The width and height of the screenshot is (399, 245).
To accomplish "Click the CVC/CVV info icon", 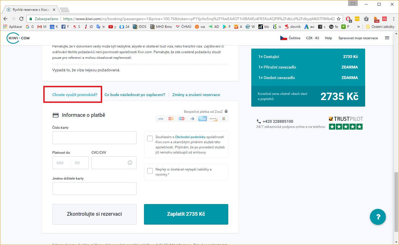I will click(x=130, y=163).
